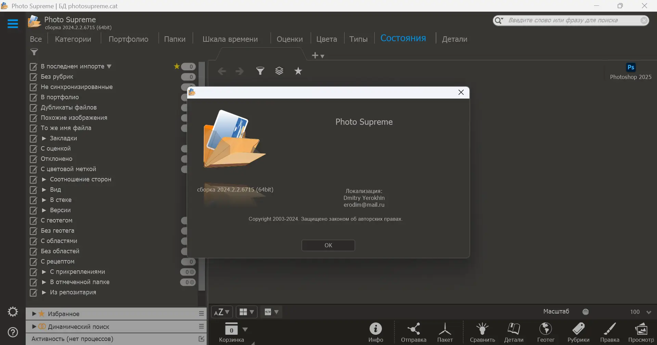Click the filter funnel under catalog tabs
657x345 pixels.
click(34, 52)
